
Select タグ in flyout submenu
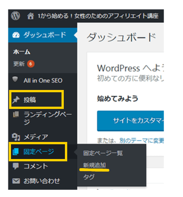pyautogui.click(x=89, y=177)
